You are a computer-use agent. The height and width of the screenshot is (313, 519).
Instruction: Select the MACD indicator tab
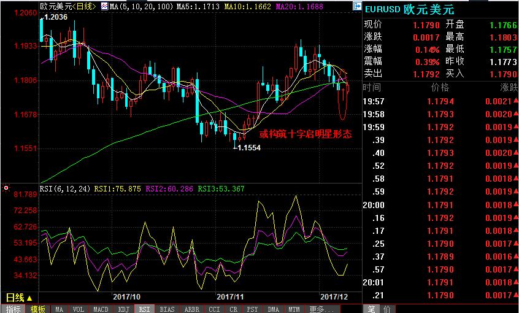coord(100,309)
